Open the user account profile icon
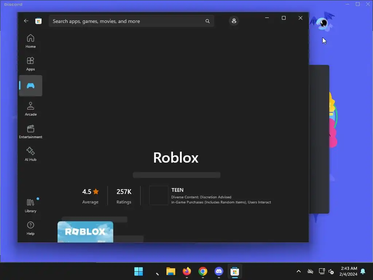This screenshot has width=373, height=280. coord(234,21)
